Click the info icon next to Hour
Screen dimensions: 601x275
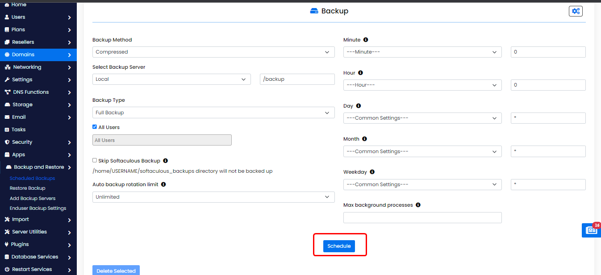360,73
